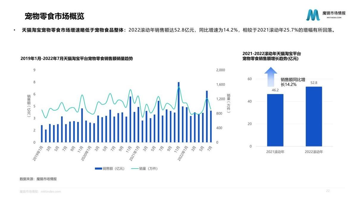357x200 pixels.
Task: Select the teal 销量 legend line marker
Action: (x=135, y=169)
